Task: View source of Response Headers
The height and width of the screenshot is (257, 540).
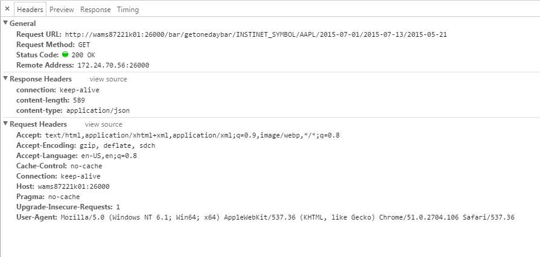Action: 108,79
